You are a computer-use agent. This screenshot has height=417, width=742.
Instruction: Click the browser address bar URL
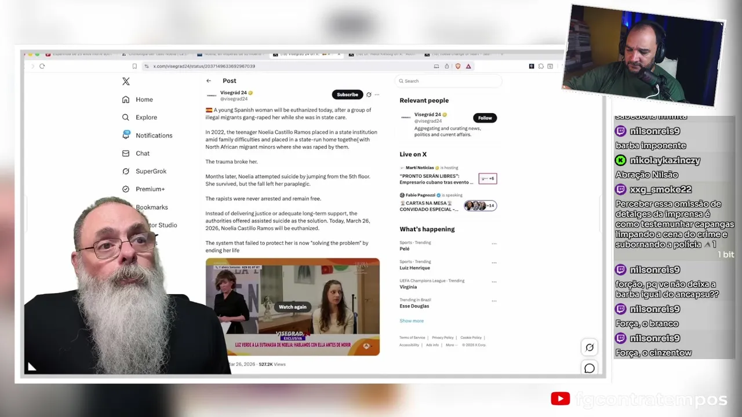coord(204,66)
